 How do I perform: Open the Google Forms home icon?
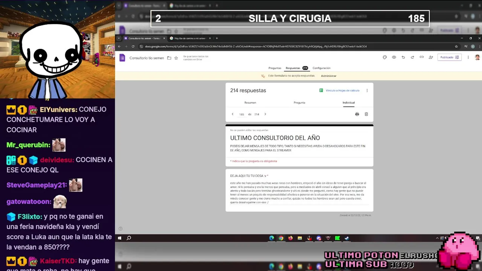(x=122, y=58)
